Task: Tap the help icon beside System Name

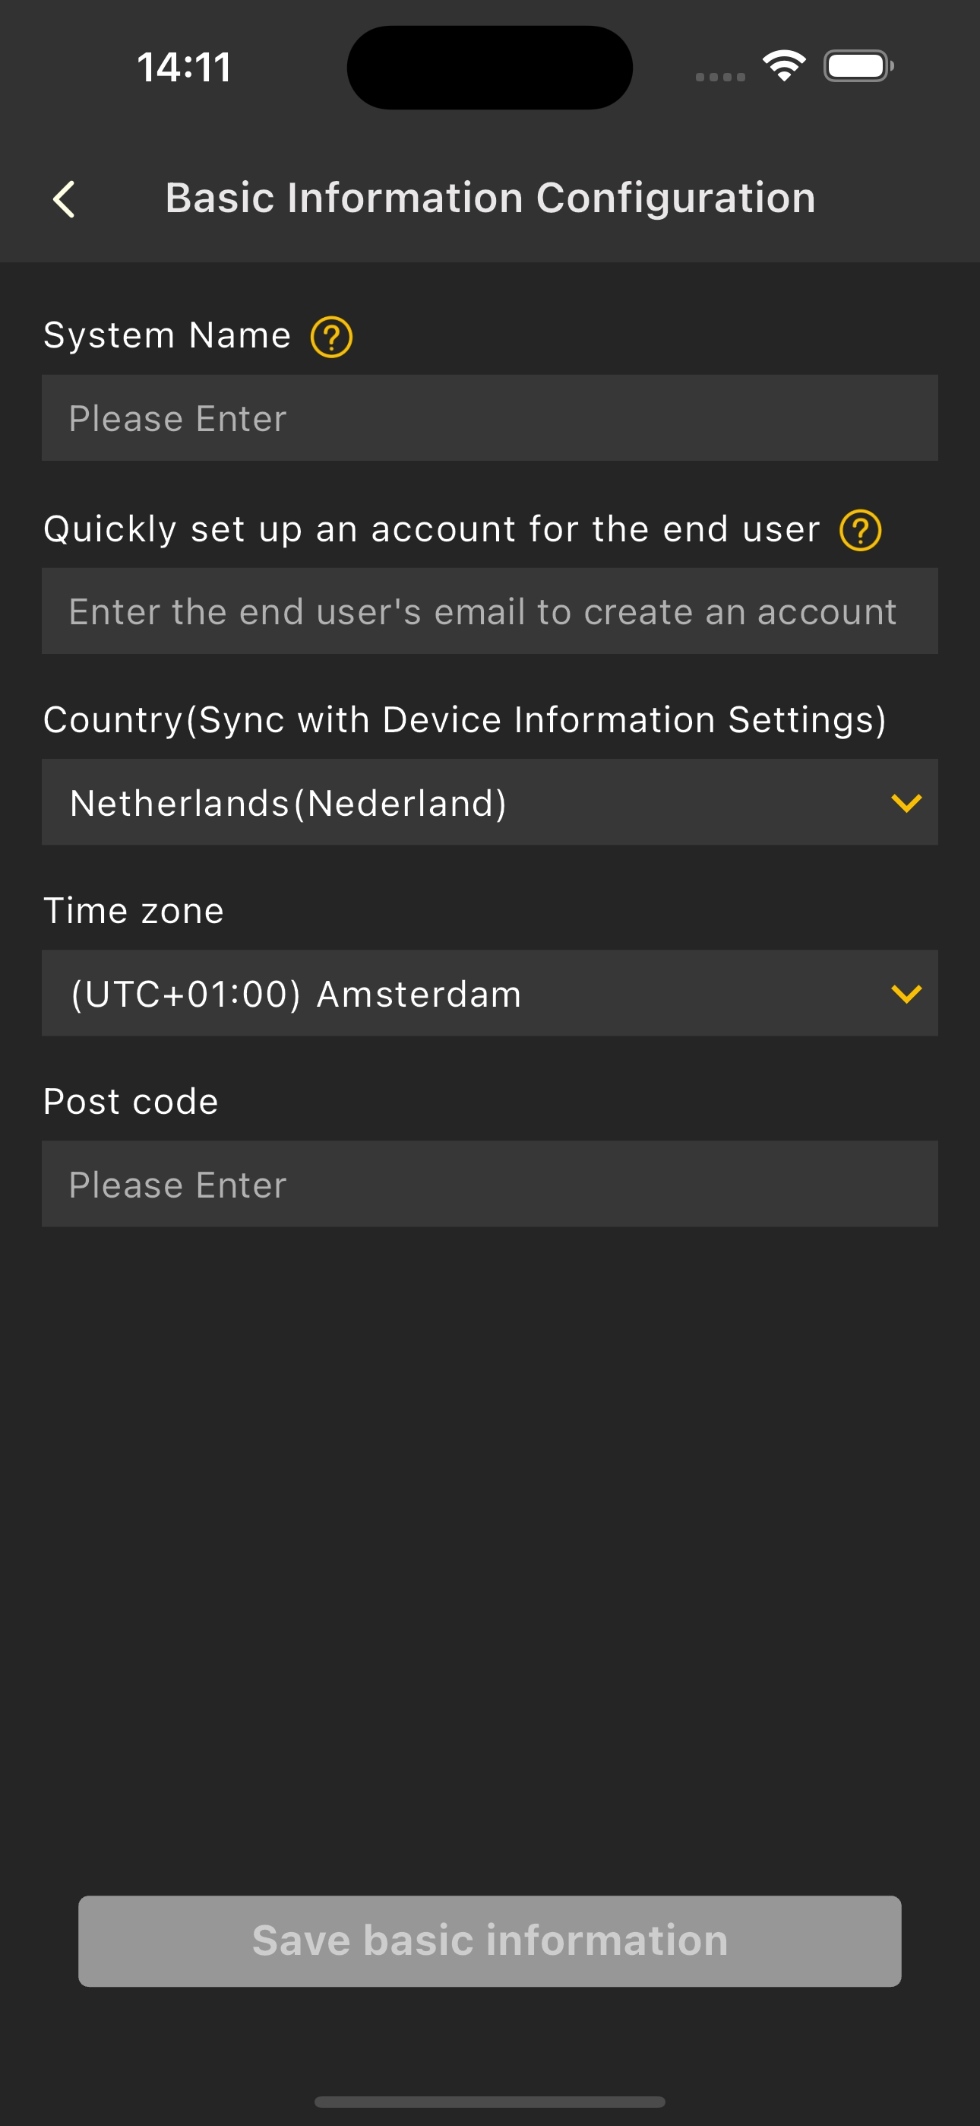Action: click(332, 337)
